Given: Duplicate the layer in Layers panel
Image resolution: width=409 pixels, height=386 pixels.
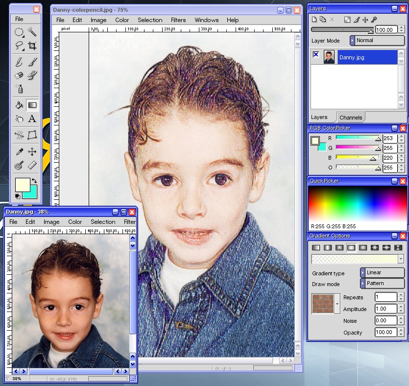Looking at the screenshot, I should (x=323, y=20).
